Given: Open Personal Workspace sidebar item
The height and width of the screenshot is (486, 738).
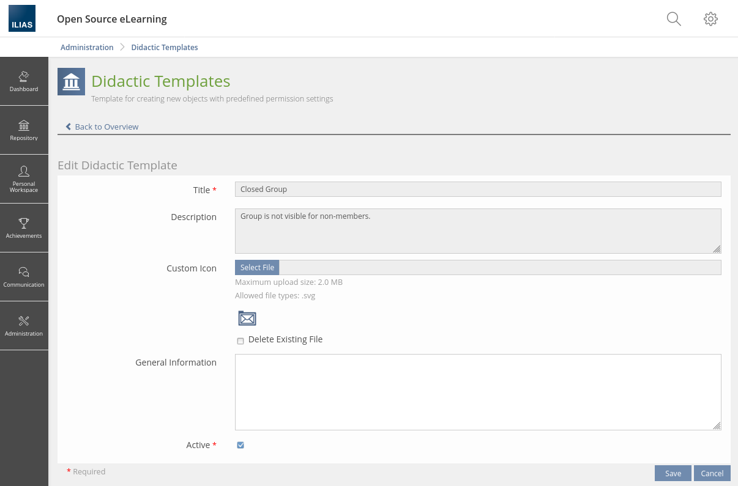Looking at the screenshot, I should point(24,179).
